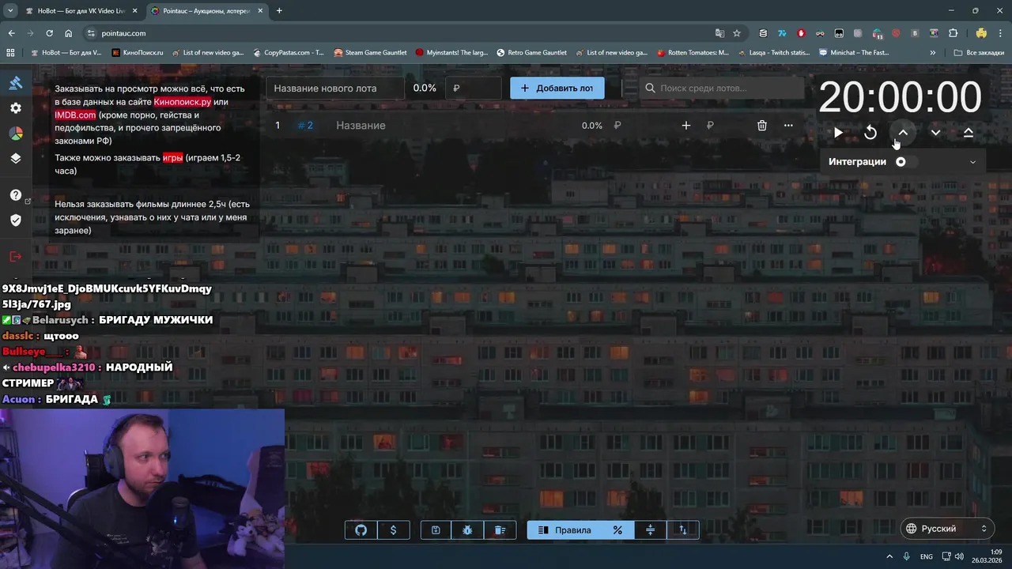Open the Кинопоиск.ру link in rules

(x=183, y=102)
